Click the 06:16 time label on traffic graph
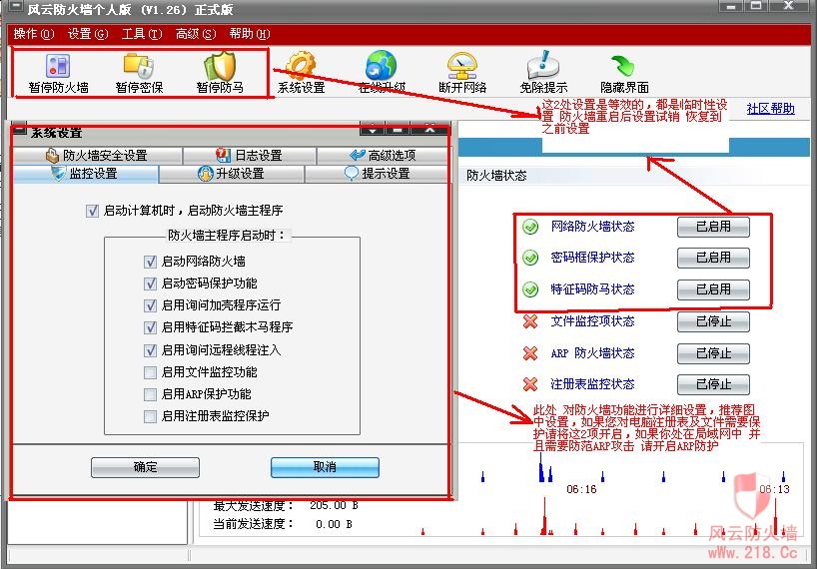 (x=581, y=489)
